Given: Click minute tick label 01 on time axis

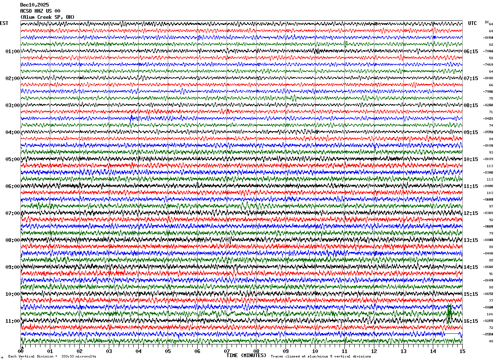Looking at the screenshot, I should (x=50, y=351).
